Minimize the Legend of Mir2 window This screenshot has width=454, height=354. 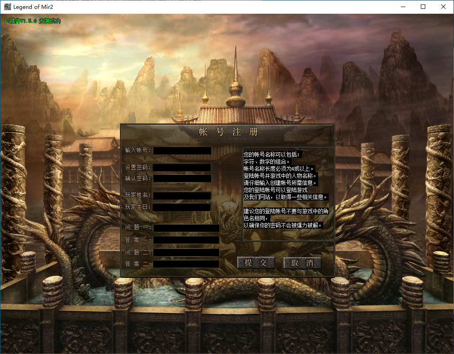click(403, 7)
